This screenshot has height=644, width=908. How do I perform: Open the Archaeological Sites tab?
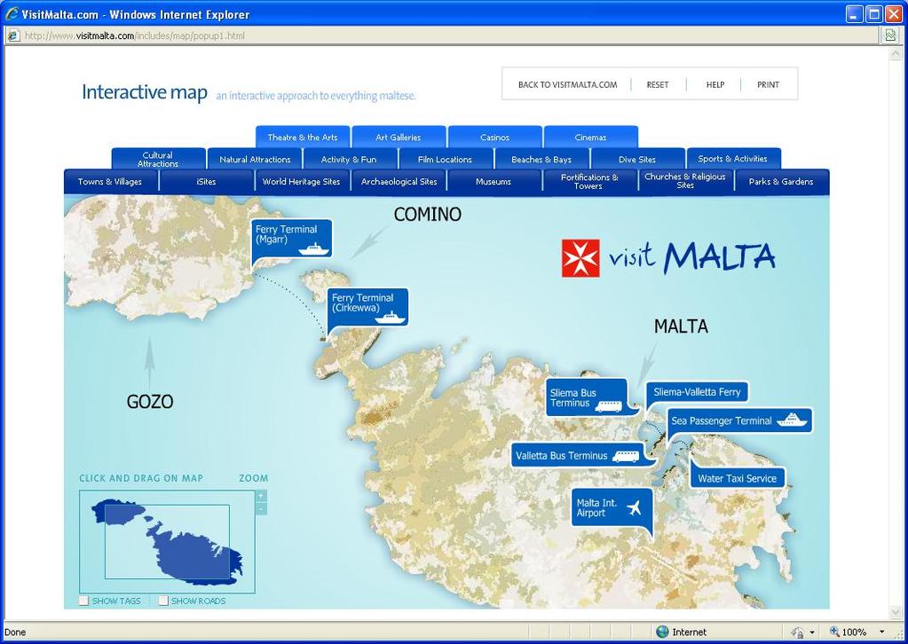[399, 181]
